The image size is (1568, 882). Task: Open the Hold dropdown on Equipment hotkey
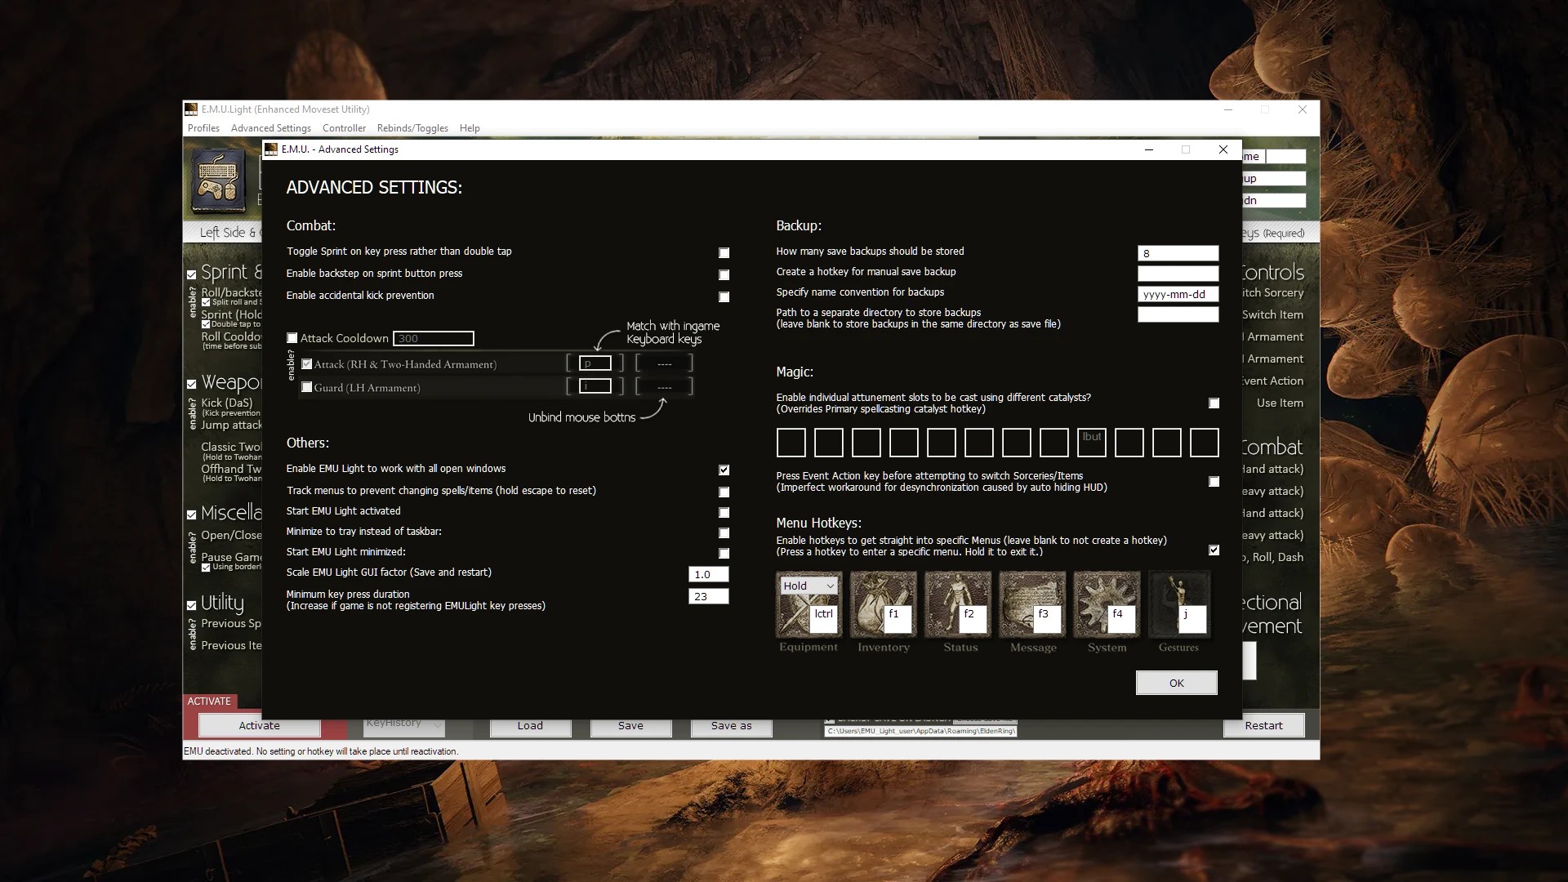coord(808,586)
